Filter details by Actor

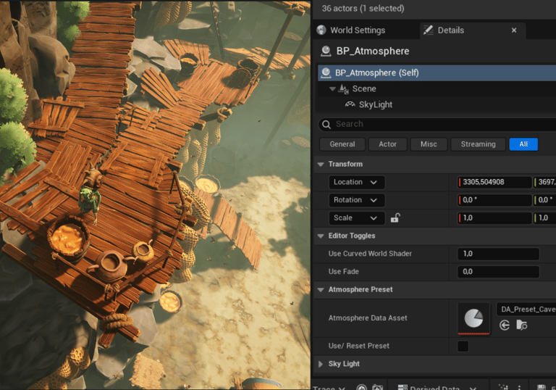point(387,144)
